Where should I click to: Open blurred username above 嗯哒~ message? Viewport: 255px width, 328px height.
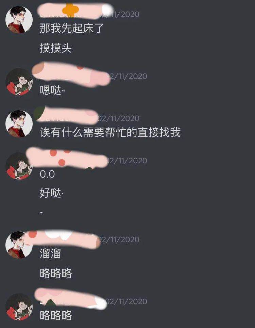71,74
